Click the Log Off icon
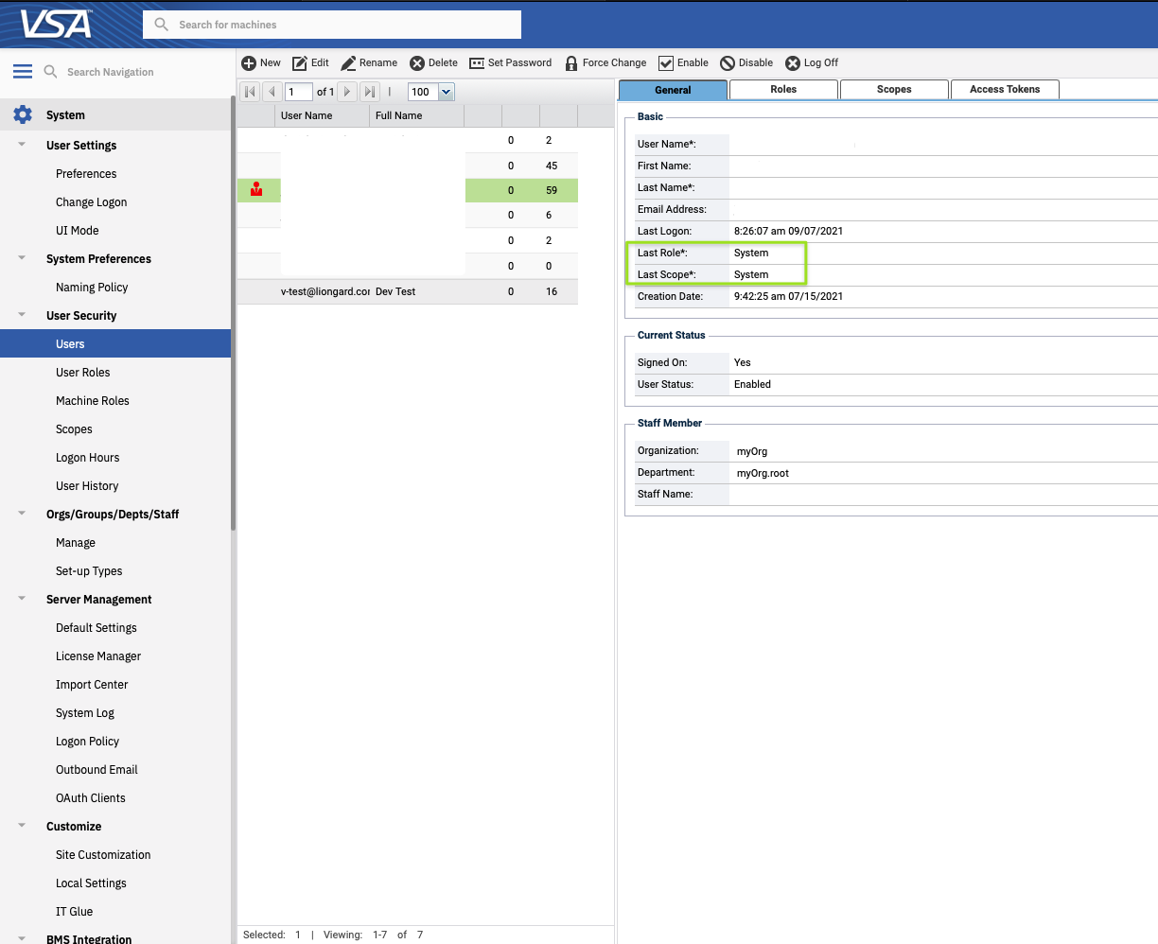The height and width of the screenshot is (944, 1158). click(x=793, y=63)
